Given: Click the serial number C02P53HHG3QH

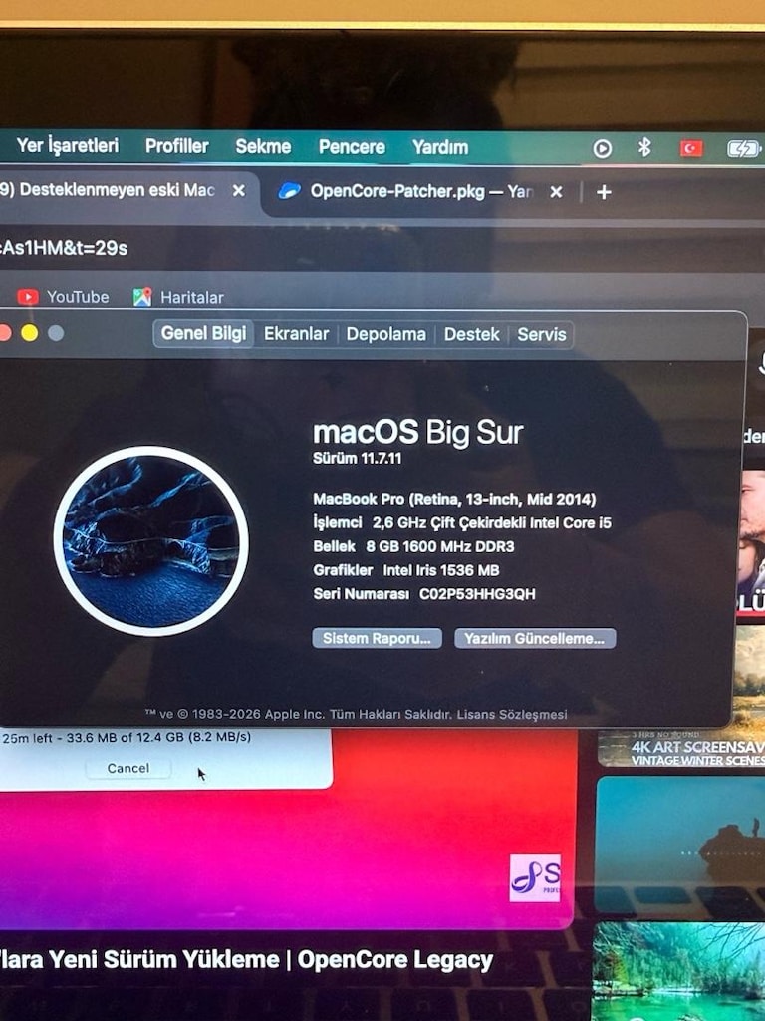Looking at the screenshot, I should coord(477,594).
